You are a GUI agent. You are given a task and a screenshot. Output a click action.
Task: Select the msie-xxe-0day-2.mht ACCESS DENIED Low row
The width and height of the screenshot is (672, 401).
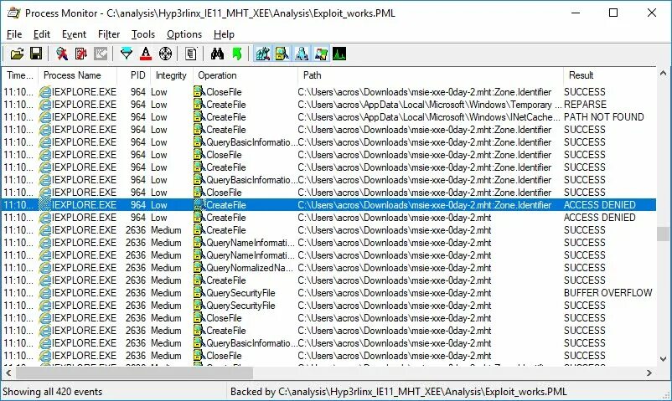click(329, 218)
